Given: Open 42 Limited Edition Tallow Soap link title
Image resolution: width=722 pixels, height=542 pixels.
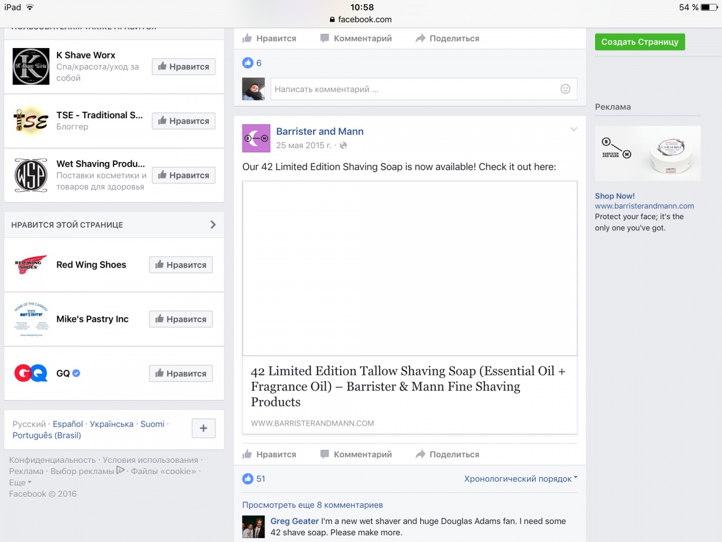Looking at the screenshot, I should pos(408,387).
